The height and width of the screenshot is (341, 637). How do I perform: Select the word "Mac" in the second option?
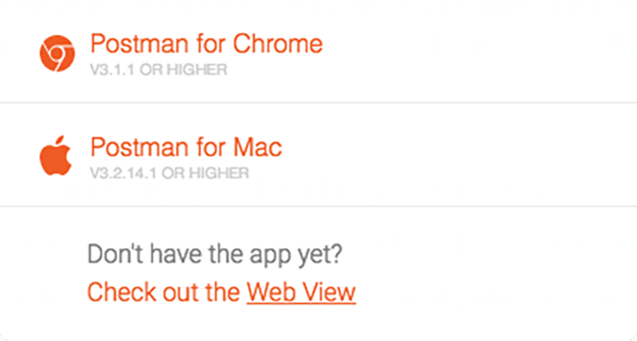(x=258, y=147)
